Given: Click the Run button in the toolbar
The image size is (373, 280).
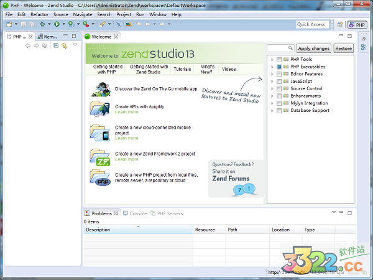Looking at the screenshot, I should tap(56, 24).
